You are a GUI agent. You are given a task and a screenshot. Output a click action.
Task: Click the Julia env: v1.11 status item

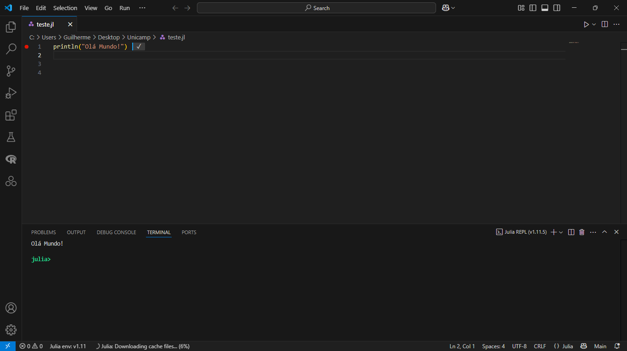point(67,346)
